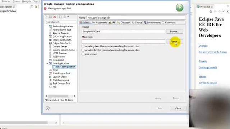
Task: Select Generic Server entry
Action: 60,47
